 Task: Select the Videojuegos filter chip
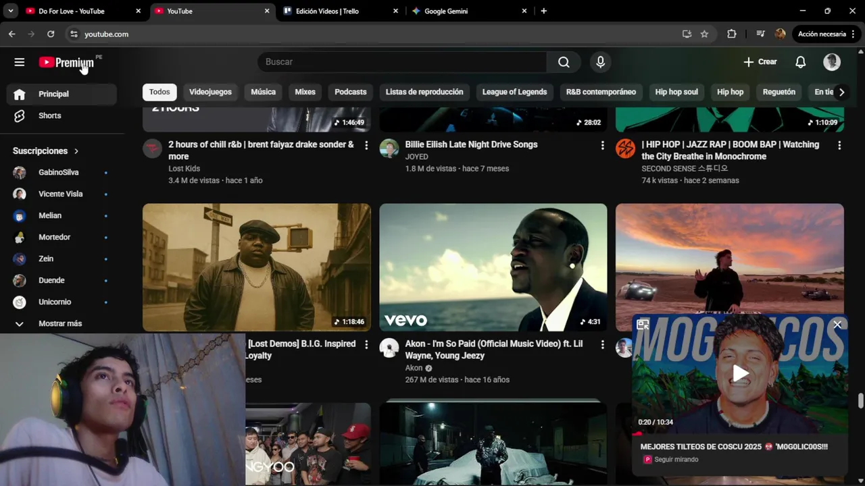210,92
